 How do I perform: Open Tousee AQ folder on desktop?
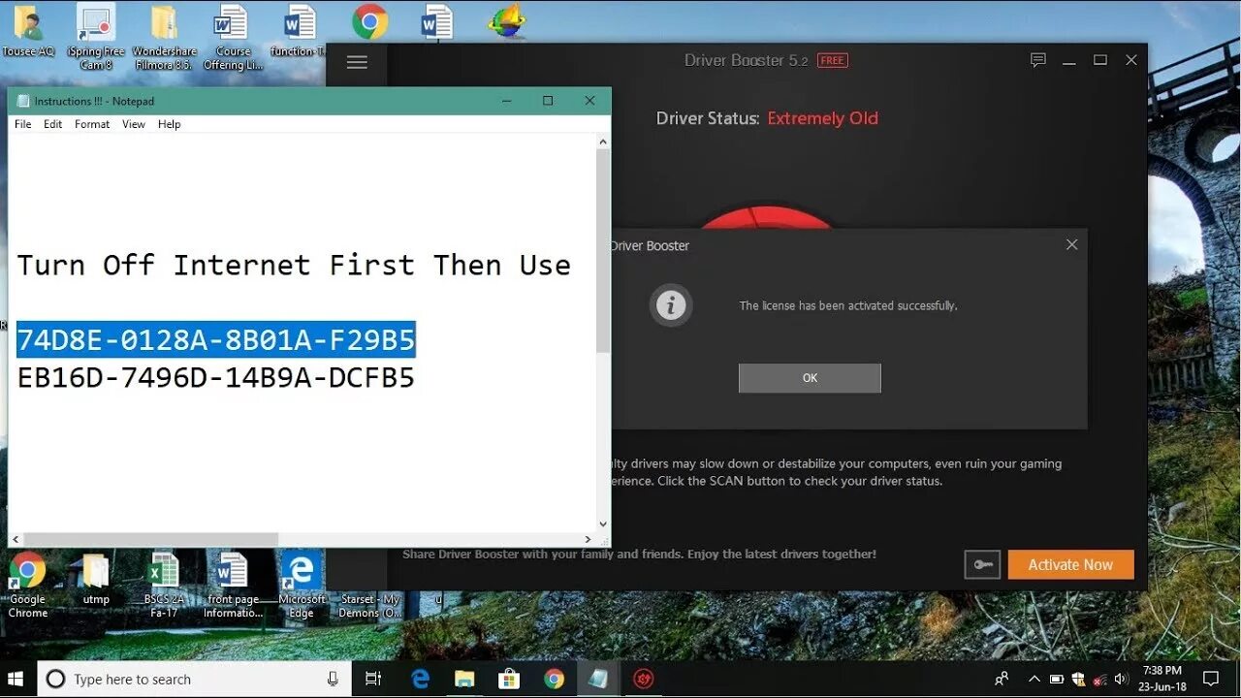coord(27,32)
